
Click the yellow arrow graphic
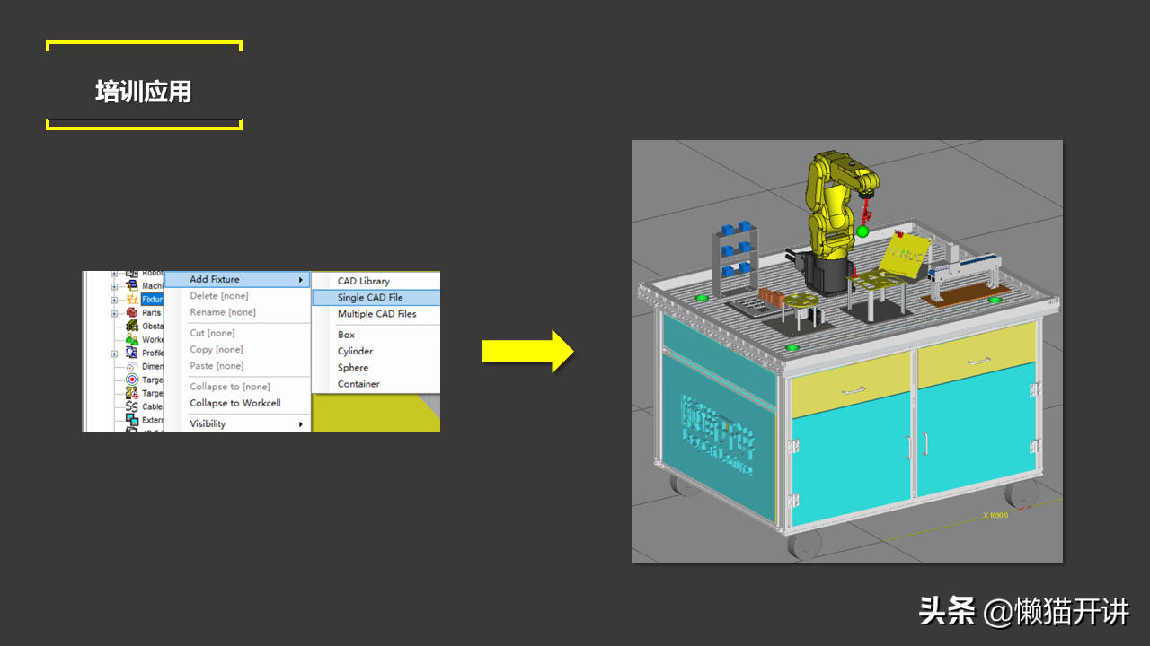(527, 352)
